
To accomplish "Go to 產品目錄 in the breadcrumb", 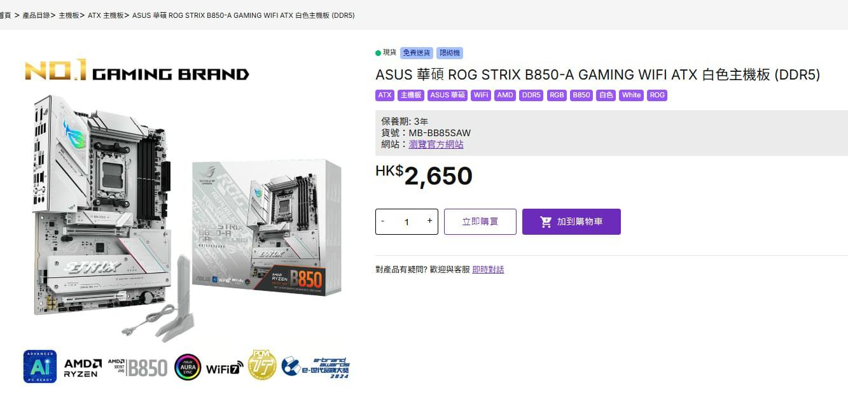I will click(36, 15).
